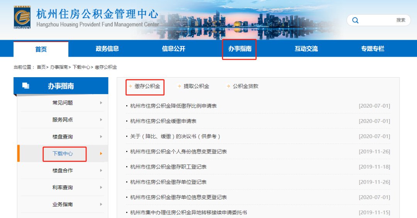This screenshot has width=417, height=218.
Task: Expand the 利率查询 sidebar arrow
Action: click(x=101, y=188)
